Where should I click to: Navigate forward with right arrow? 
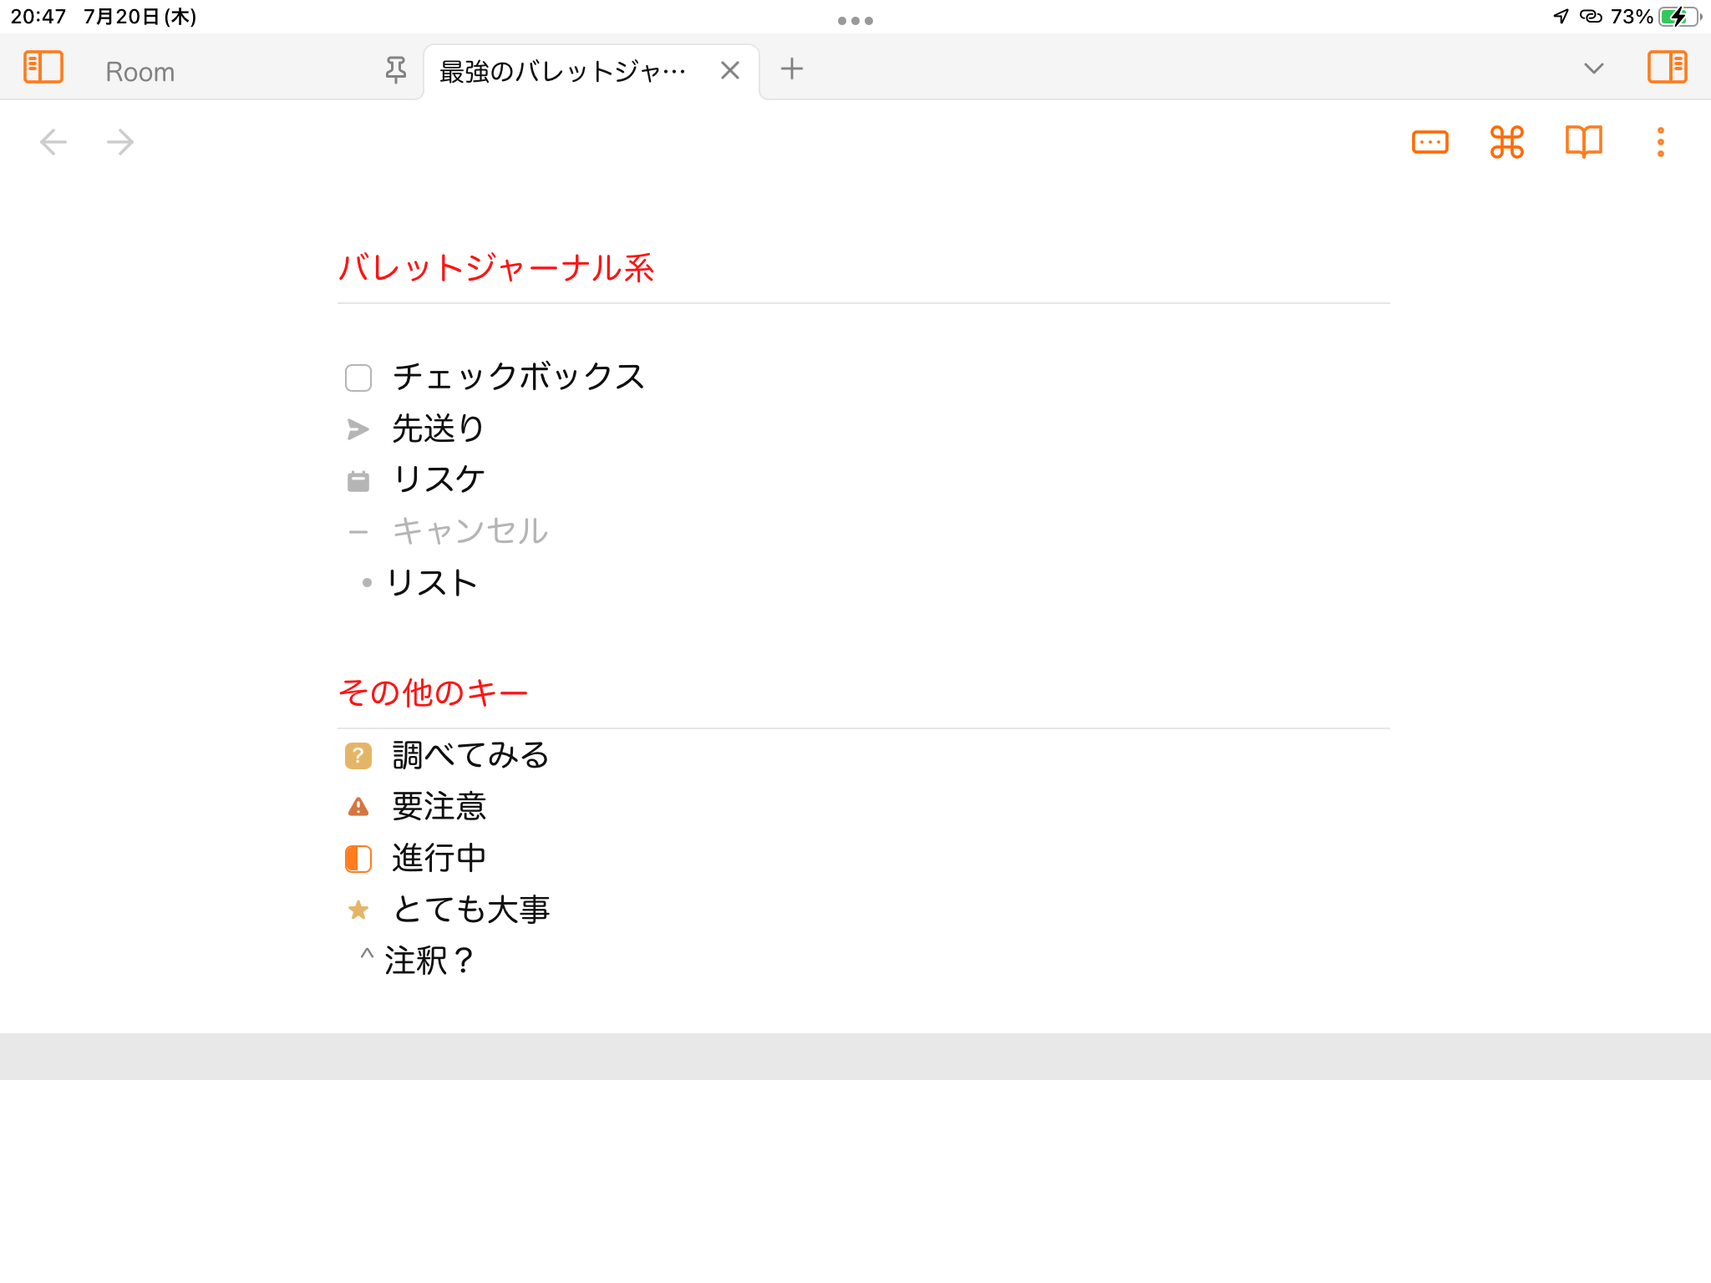point(120,142)
